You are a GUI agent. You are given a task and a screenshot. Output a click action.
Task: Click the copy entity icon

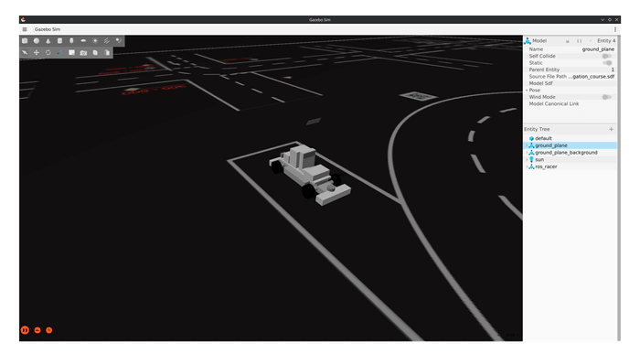pos(95,53)
